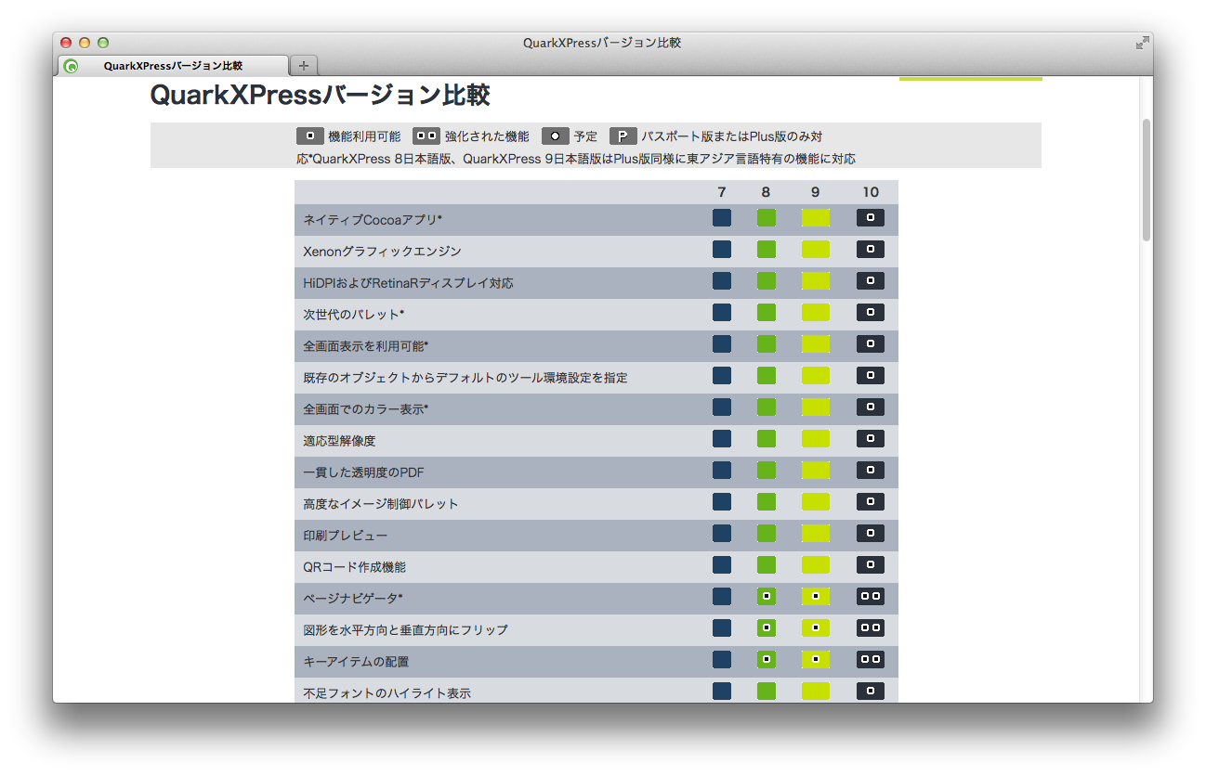Click version 9 icon for 図形を水平方向と垂直方向にフリップ
The image size is (1206, 776).
pyautogui.click(x=816, y=627)
